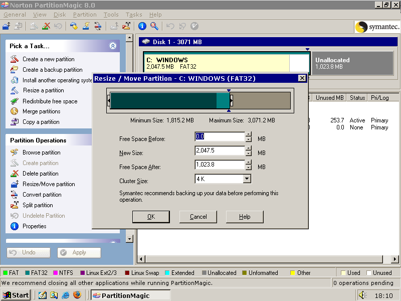Click the volume speaker tray icon

point(362,295)
